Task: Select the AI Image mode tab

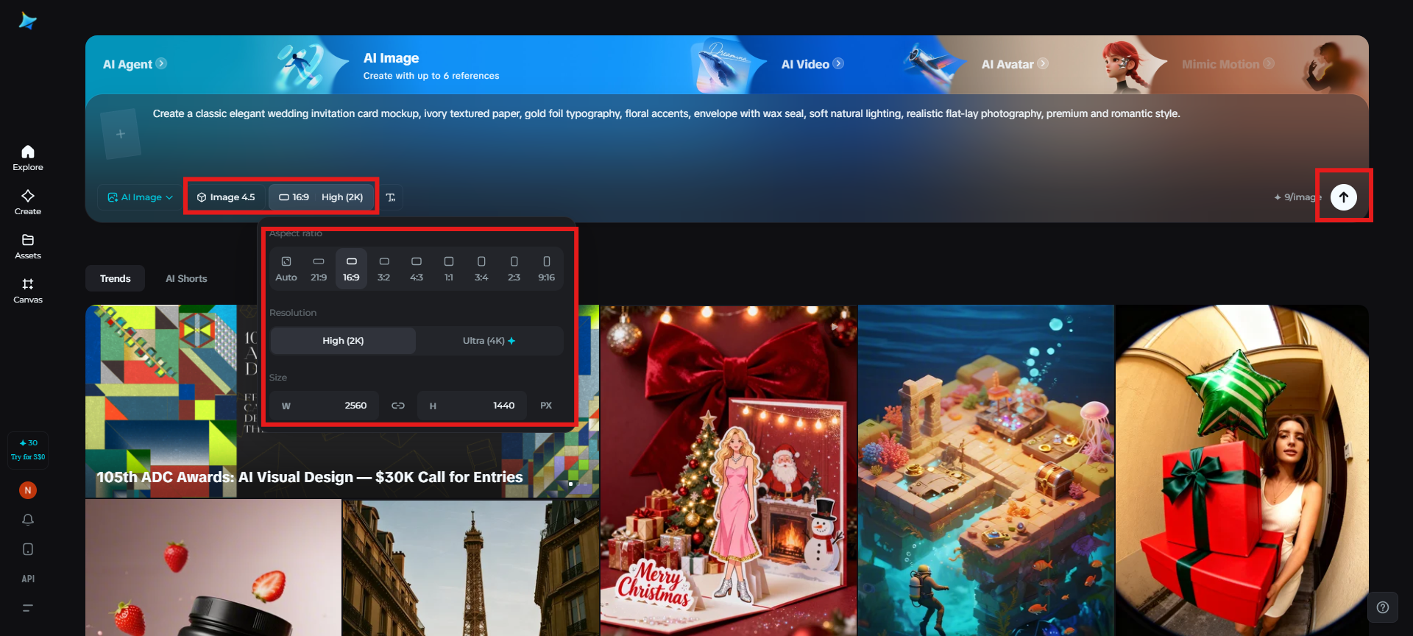Action: [431, 66]
